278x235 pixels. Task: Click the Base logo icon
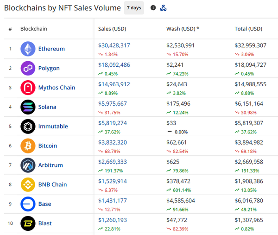coord(28,204)
